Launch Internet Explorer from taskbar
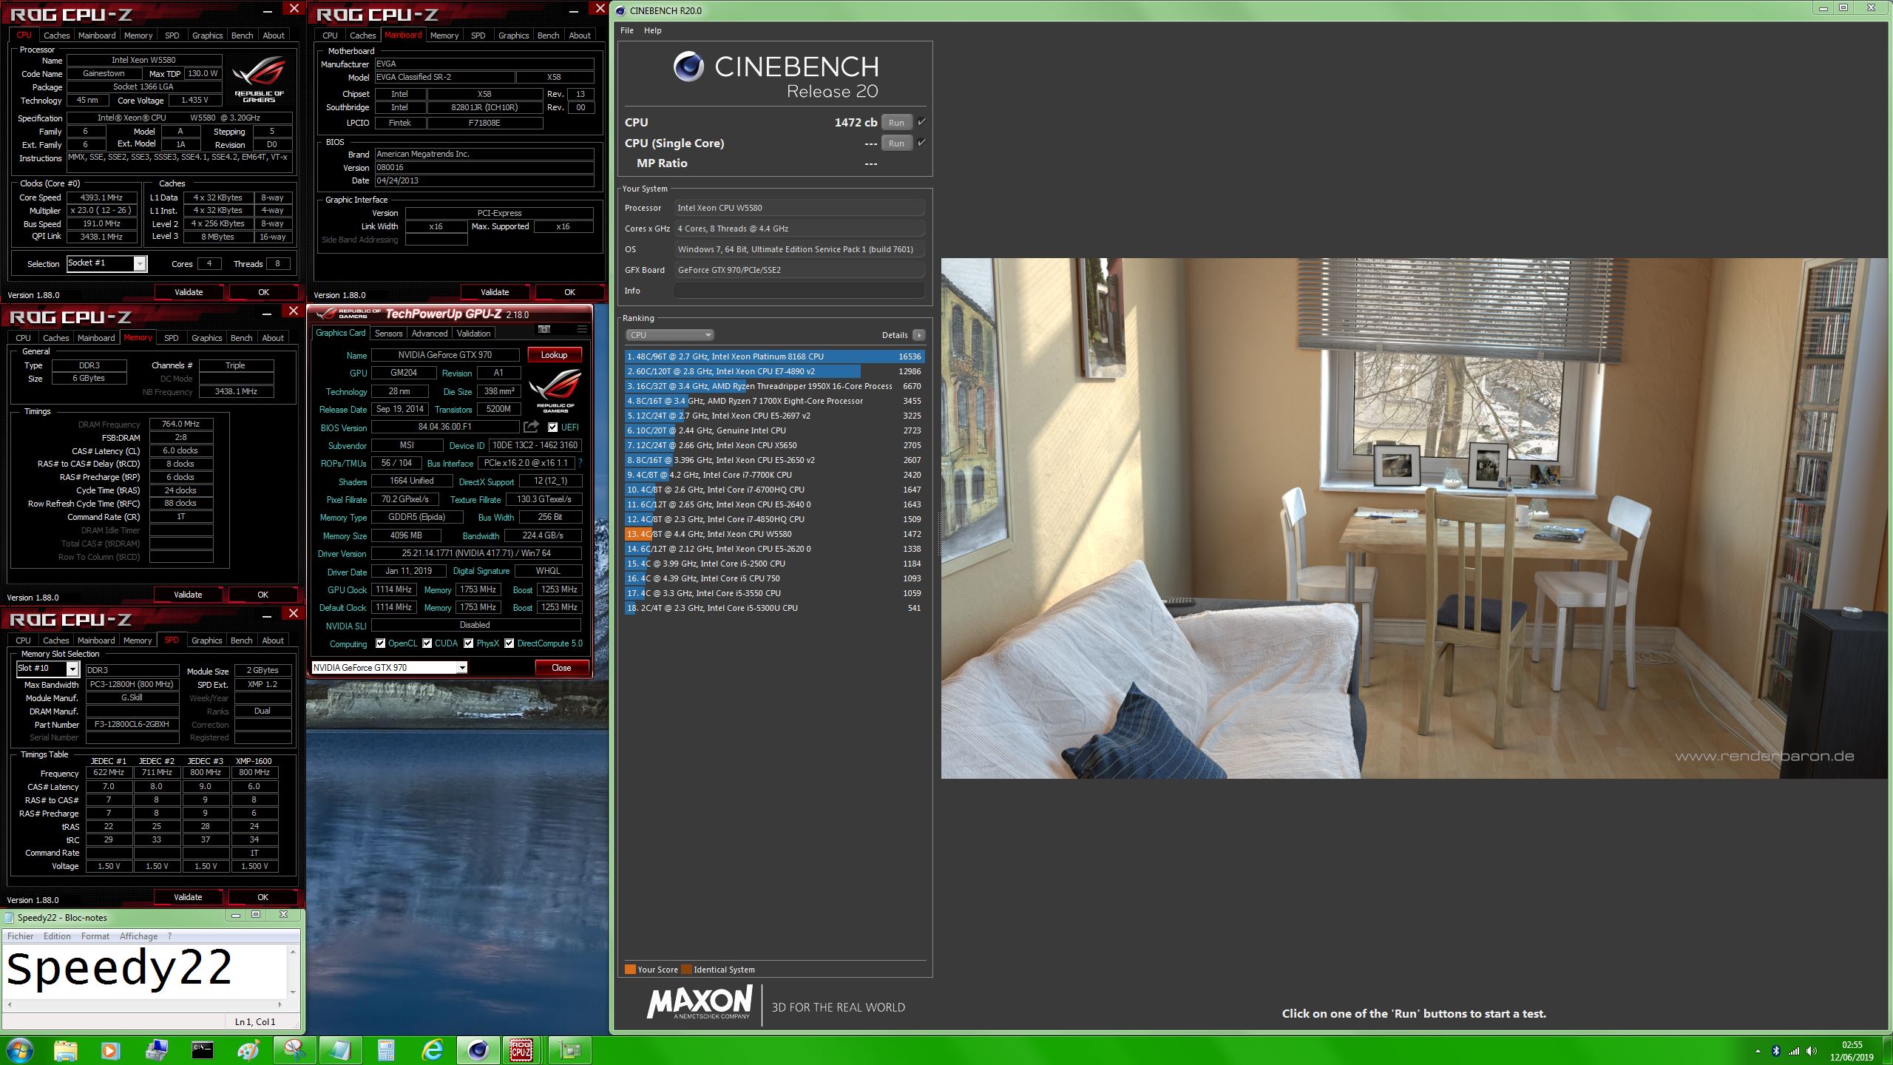This screenshot has height=1065, width=1893. [432, 1049]
